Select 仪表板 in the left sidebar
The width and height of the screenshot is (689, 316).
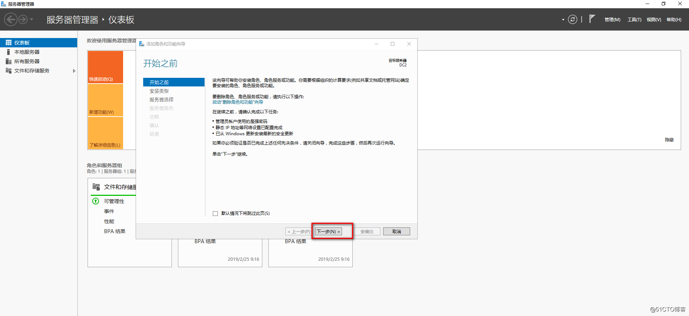coord(38,43)
